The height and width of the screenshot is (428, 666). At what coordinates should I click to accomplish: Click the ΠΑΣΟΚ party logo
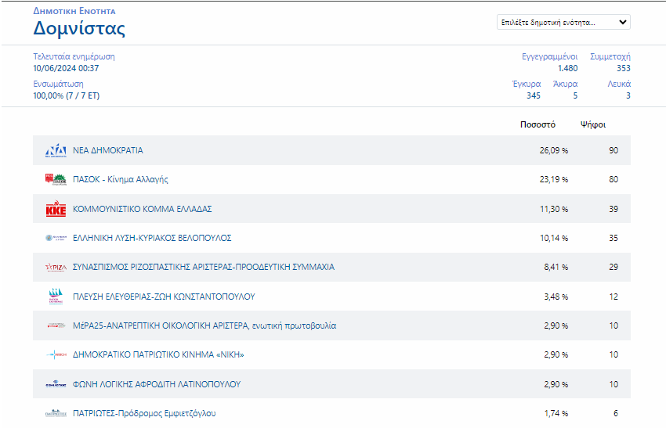56,179
